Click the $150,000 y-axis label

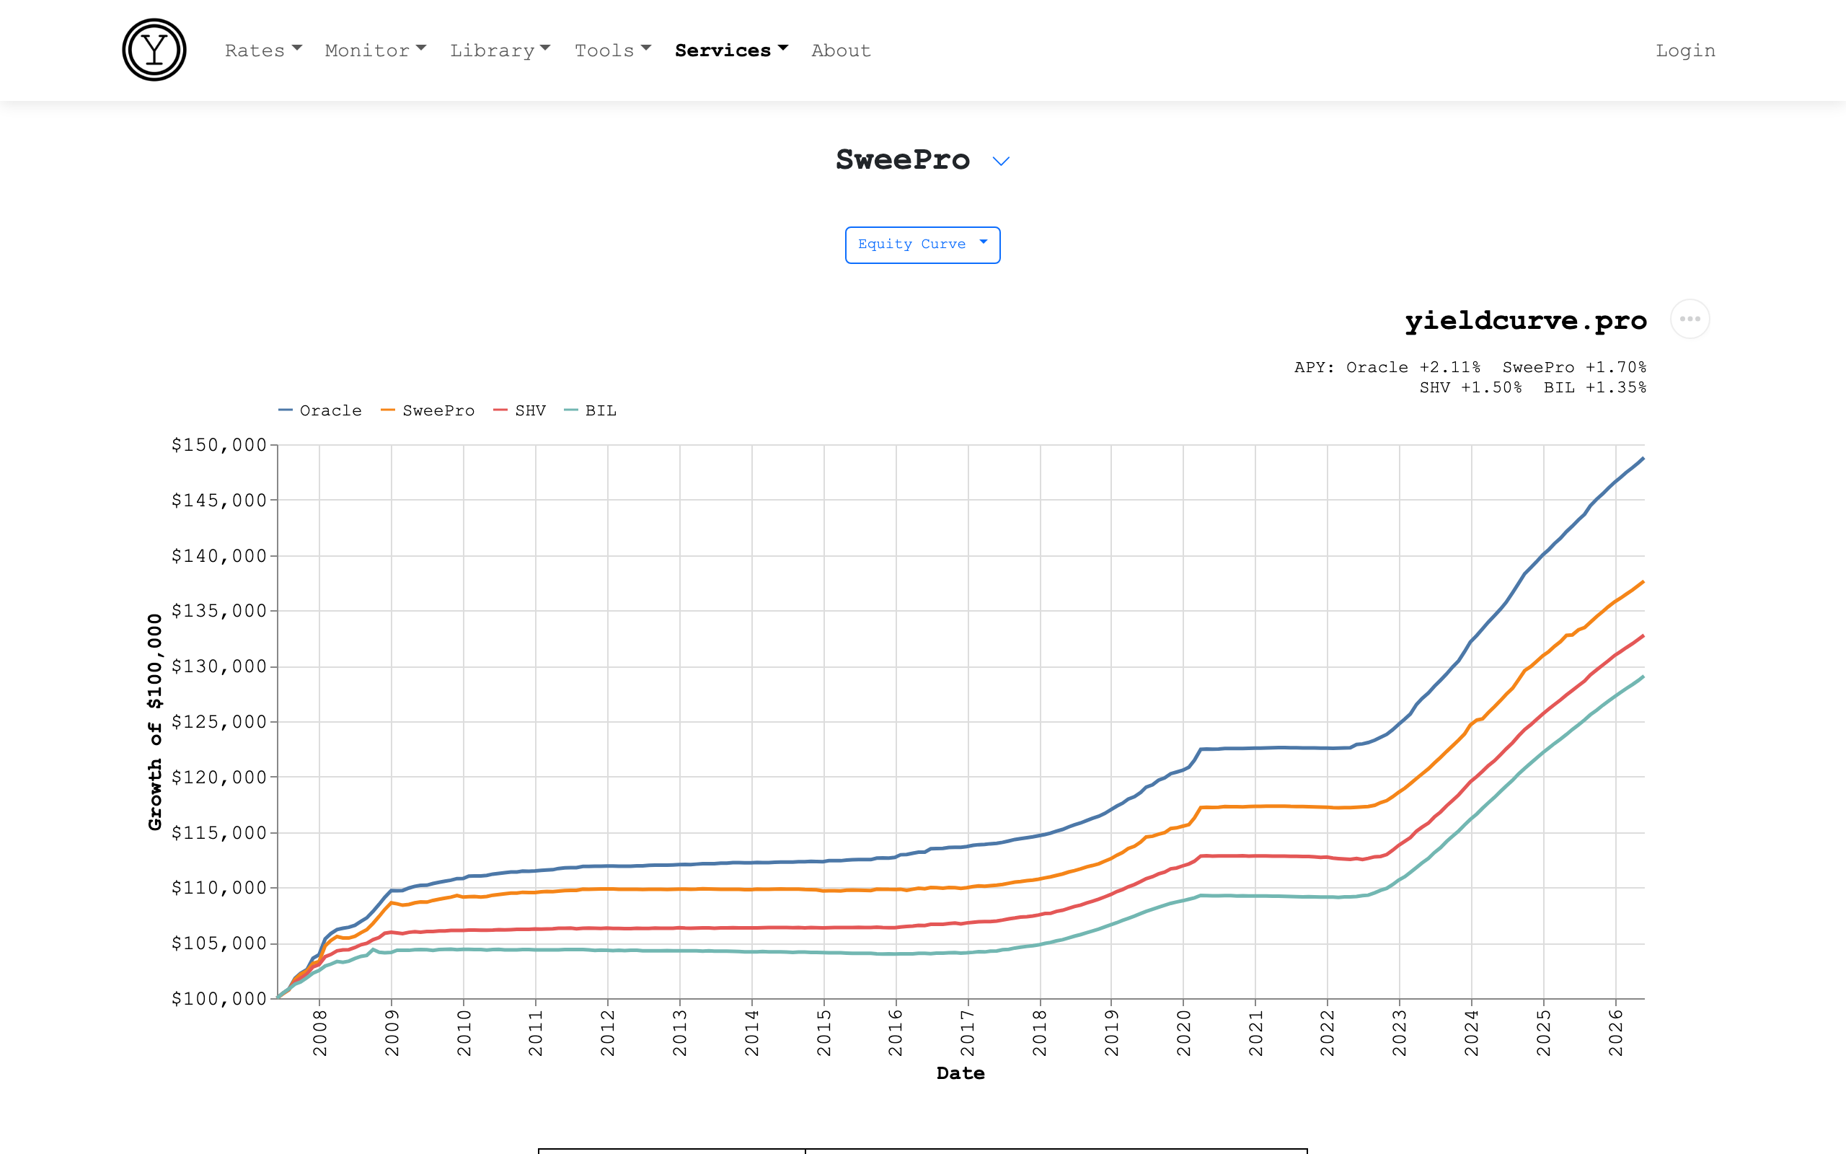coord(219,445)
